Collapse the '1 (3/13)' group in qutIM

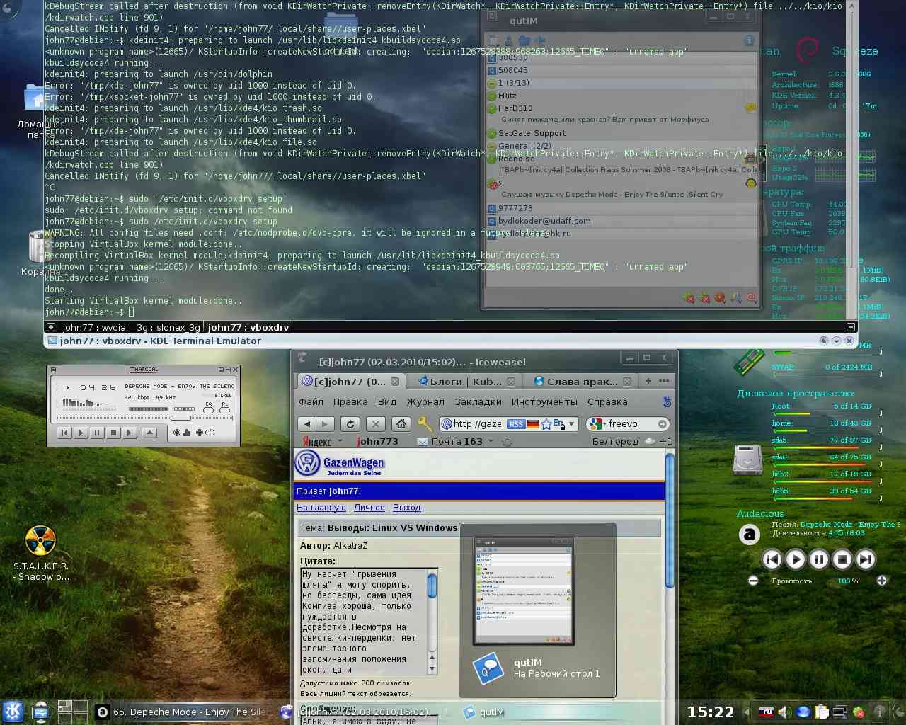(492, 83)
